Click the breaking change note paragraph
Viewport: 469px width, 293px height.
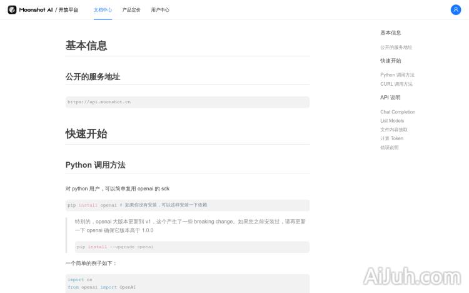tap(190, 226)
